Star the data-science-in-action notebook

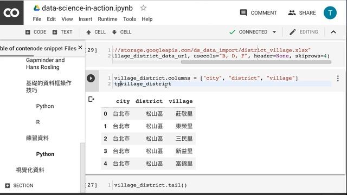[x=143, y=8]
